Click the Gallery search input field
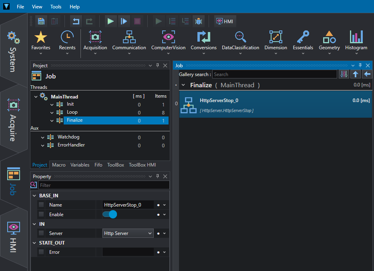 (275, 74)
